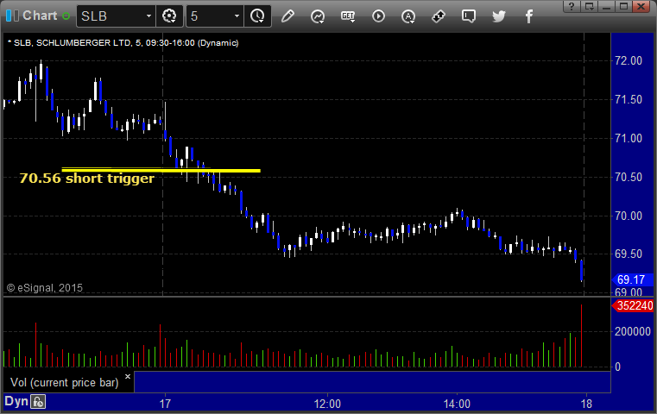Click the 12:00 time axis label

coord(327,404)
